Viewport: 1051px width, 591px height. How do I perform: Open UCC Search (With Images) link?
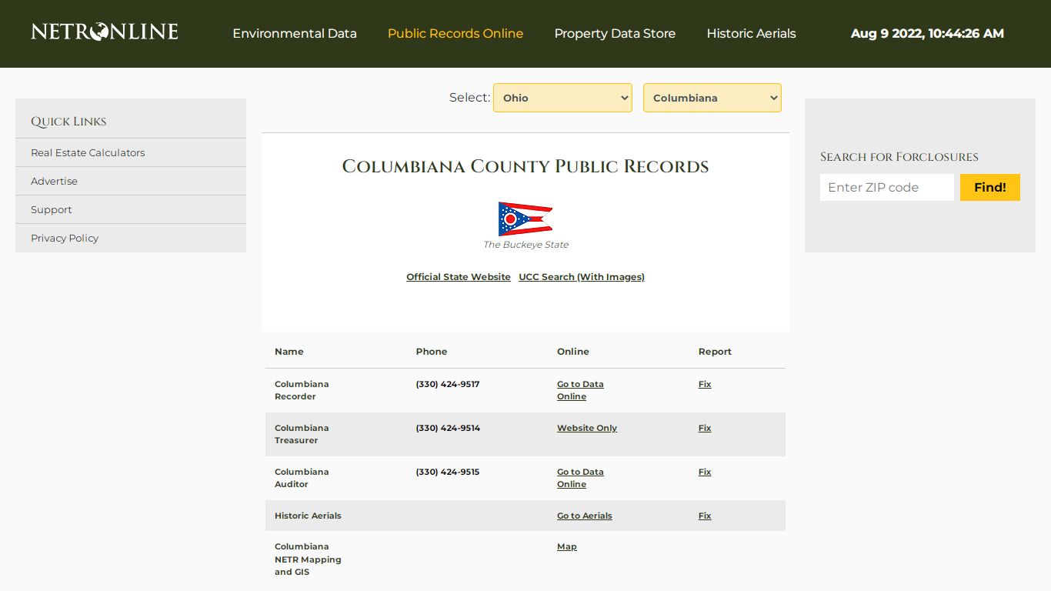coord(582,277)
